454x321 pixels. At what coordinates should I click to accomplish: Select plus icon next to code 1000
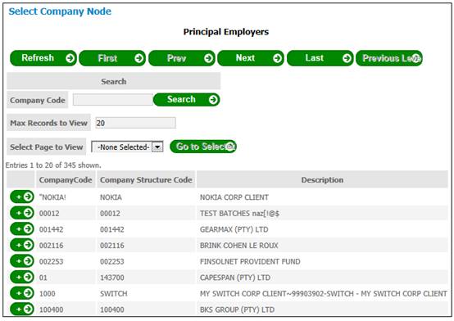22,293
